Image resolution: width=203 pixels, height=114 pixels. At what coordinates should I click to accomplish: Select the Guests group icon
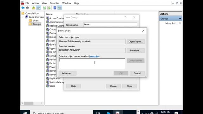click(x=47, y=44)
